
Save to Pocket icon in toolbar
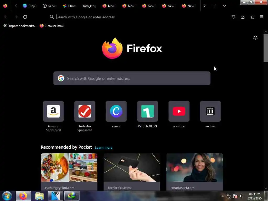click(233, 17)
